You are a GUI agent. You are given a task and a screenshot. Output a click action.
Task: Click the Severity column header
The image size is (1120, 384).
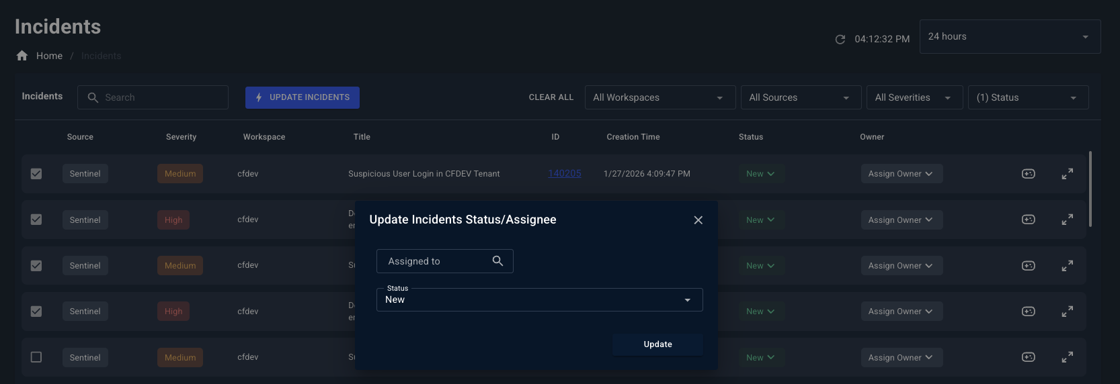tap(181, 137)
